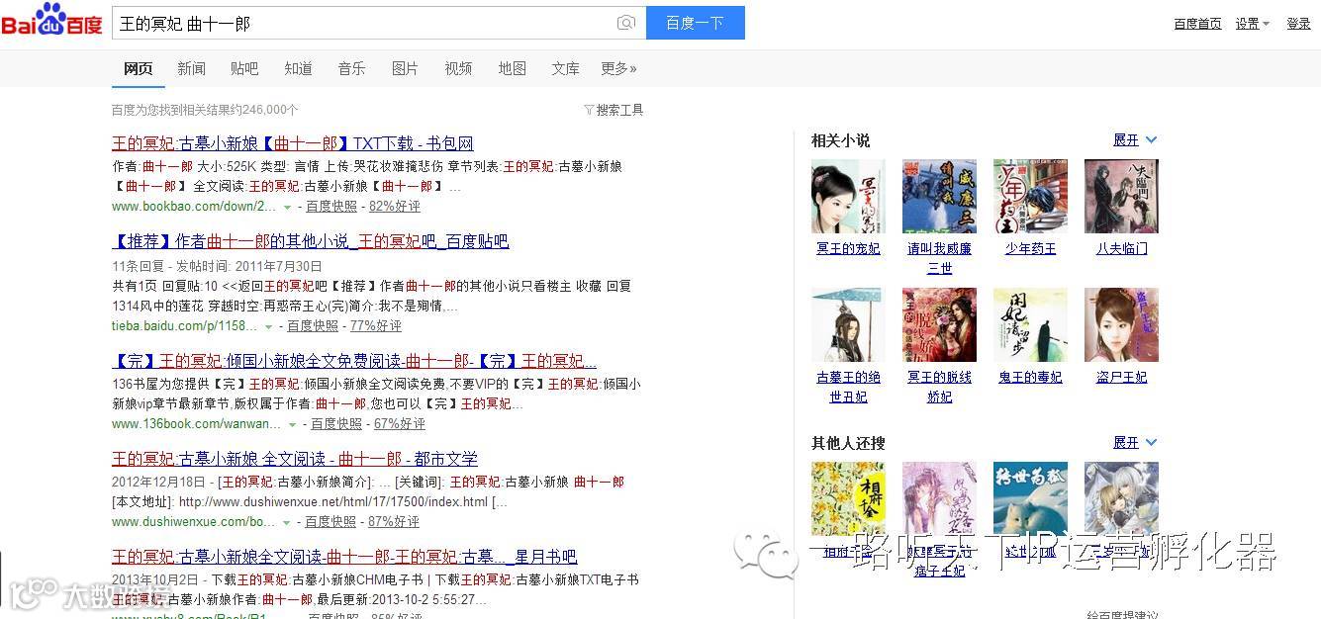
Task: Open the 更多» tab menu
Action: (618, 68)
